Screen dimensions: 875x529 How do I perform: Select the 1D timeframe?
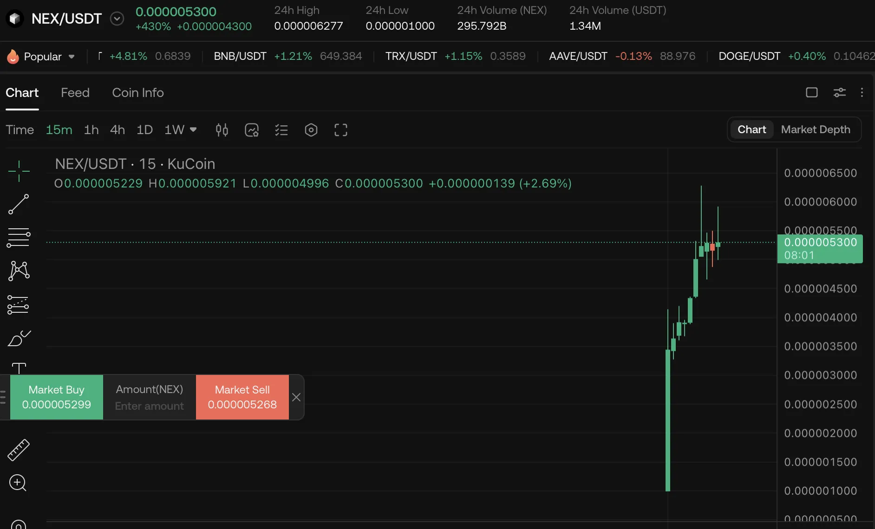[x=144, y=129]
